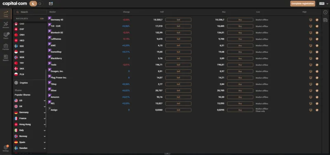Toggle dark/light theme switch in top bar
Image resolution: width=330 pixels, height=155 pixels.
tap(36, 4)
